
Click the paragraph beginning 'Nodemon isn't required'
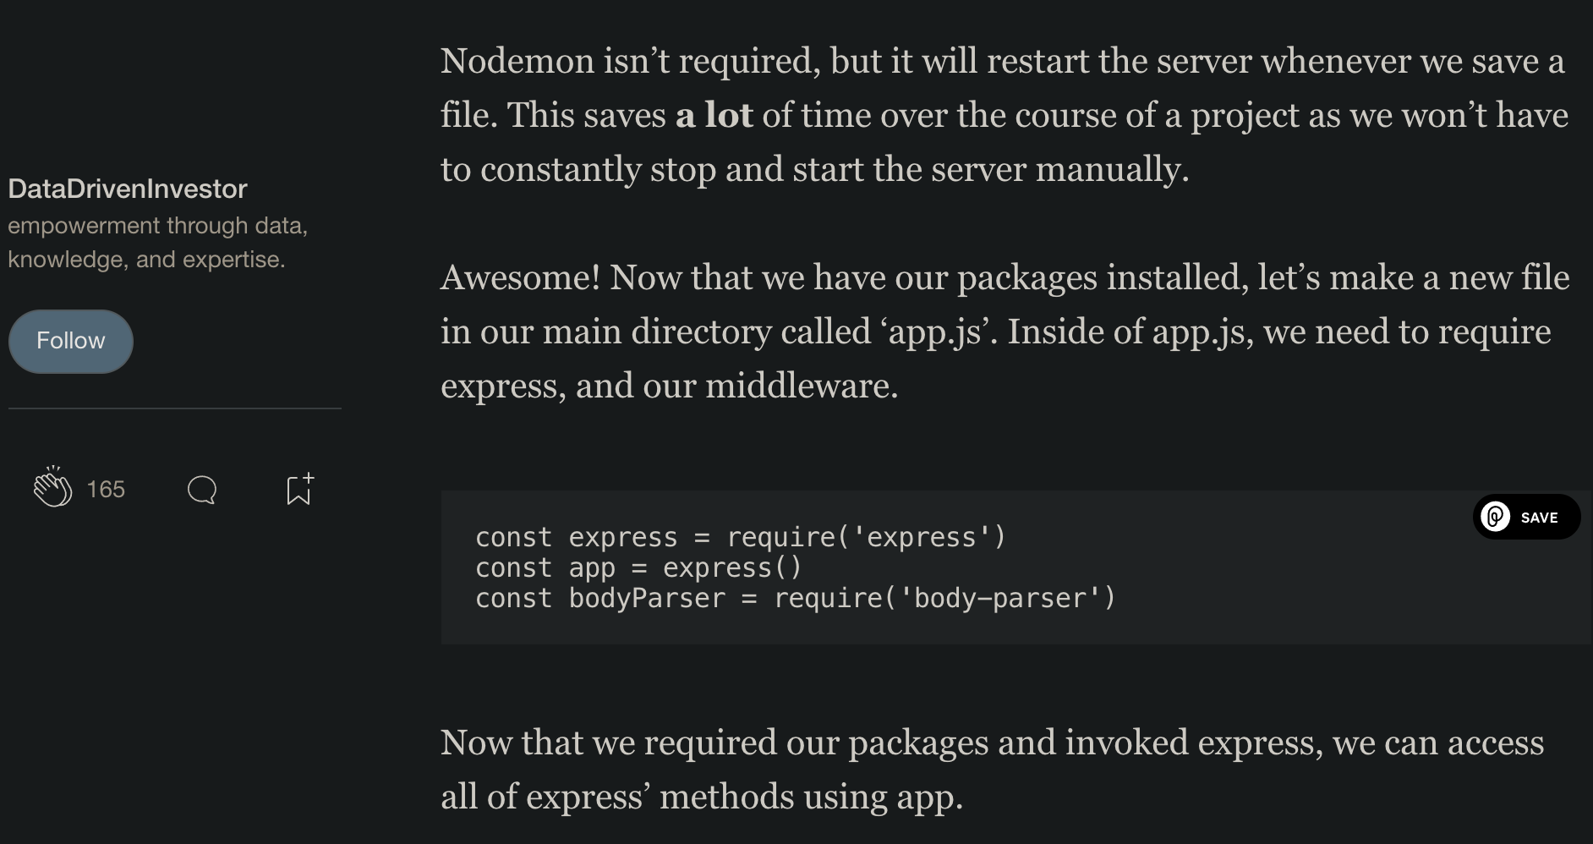[x=1005, y=115]
